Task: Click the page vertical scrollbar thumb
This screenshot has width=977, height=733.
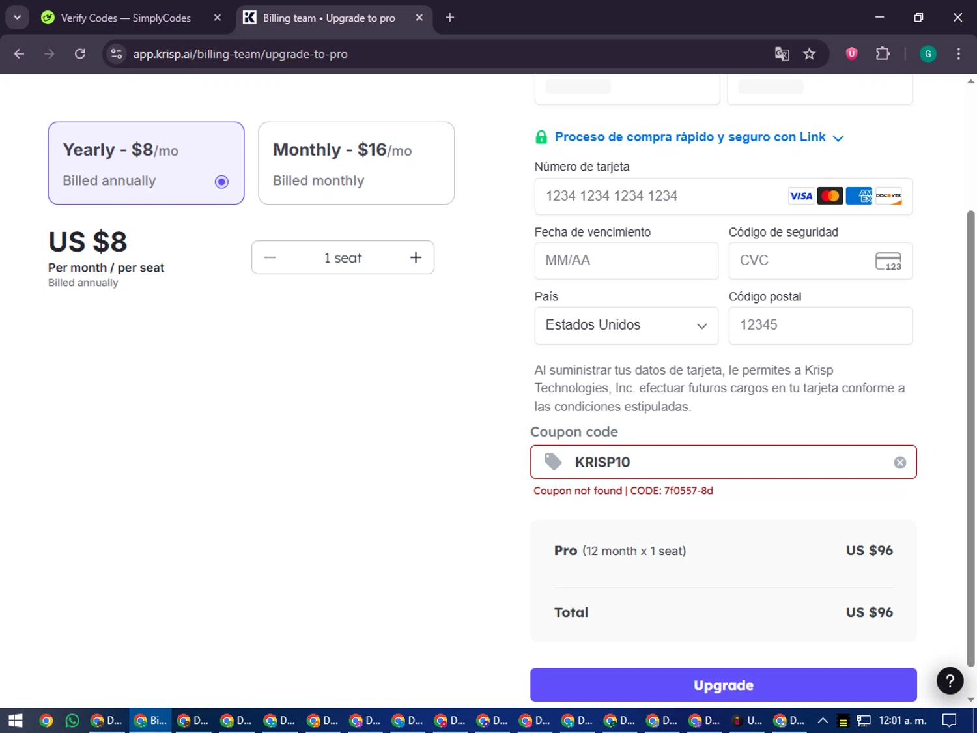Action: pyautogui.click(x=970, y=438)
